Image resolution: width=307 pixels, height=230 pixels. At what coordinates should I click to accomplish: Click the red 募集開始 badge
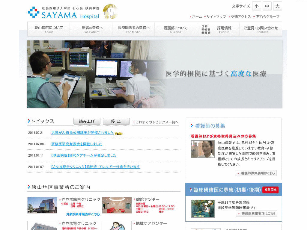[x=270, y=190]
